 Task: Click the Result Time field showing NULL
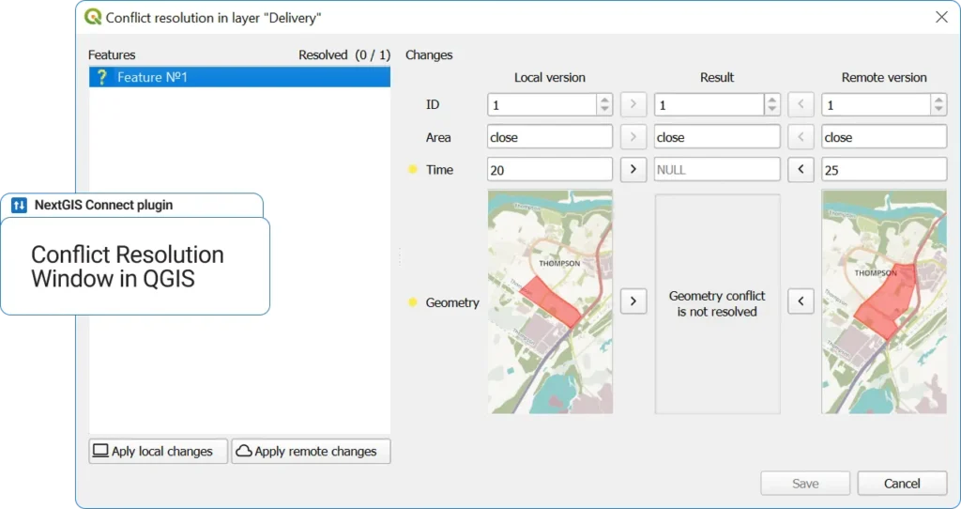pyautogui.click(x=717, y=170)
